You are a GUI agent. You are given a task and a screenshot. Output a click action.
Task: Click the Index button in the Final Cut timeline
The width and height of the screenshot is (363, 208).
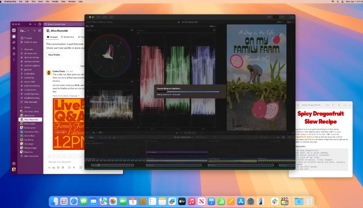pyautogui.click(x=91, y=137)
